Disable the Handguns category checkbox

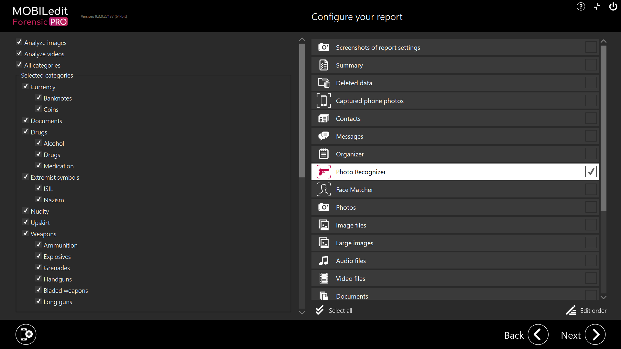coord(39,279)
